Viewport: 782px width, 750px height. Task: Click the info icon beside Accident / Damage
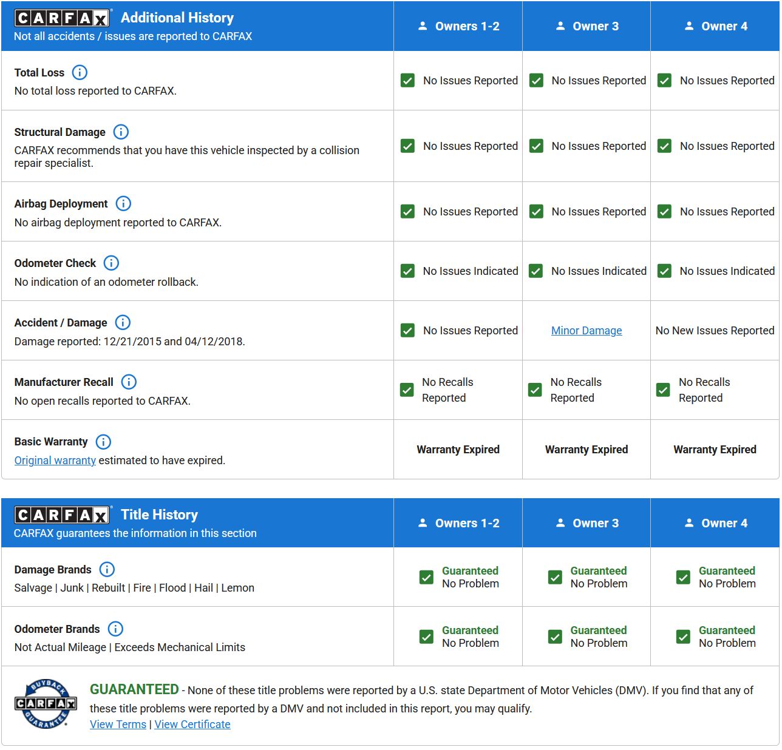pos(123,323)
